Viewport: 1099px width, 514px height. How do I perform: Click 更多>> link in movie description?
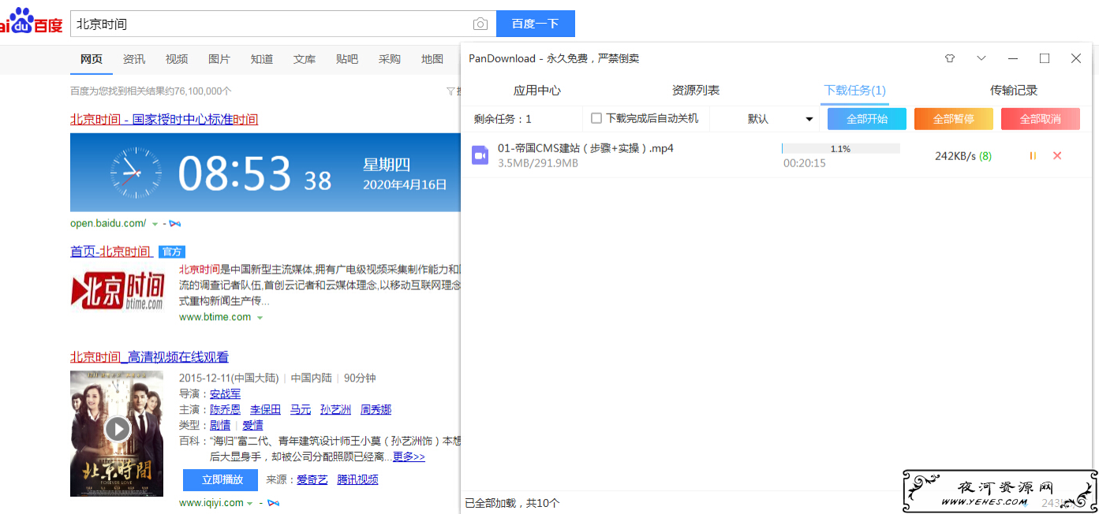point(409,457)
